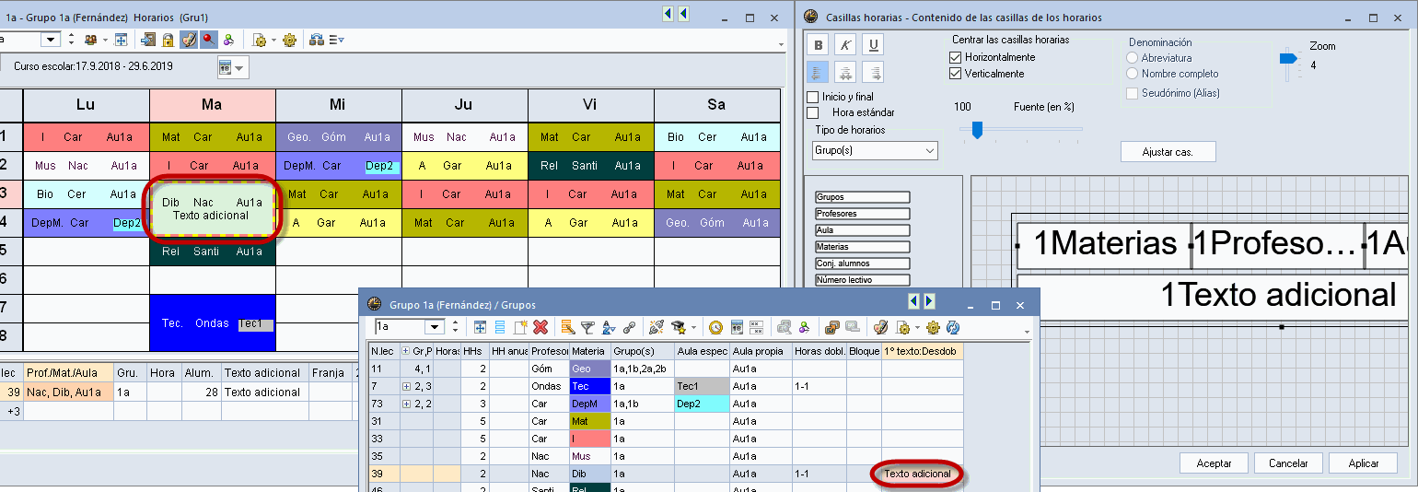Click the Profesor column header in Grupos table

click(x=549, y=351)
